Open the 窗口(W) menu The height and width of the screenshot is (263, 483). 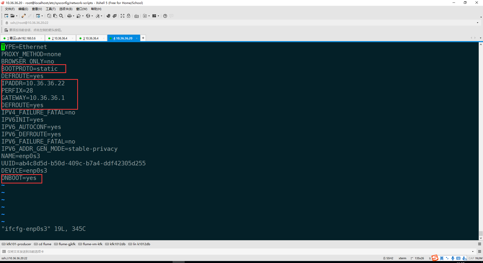tap(82, 9)
